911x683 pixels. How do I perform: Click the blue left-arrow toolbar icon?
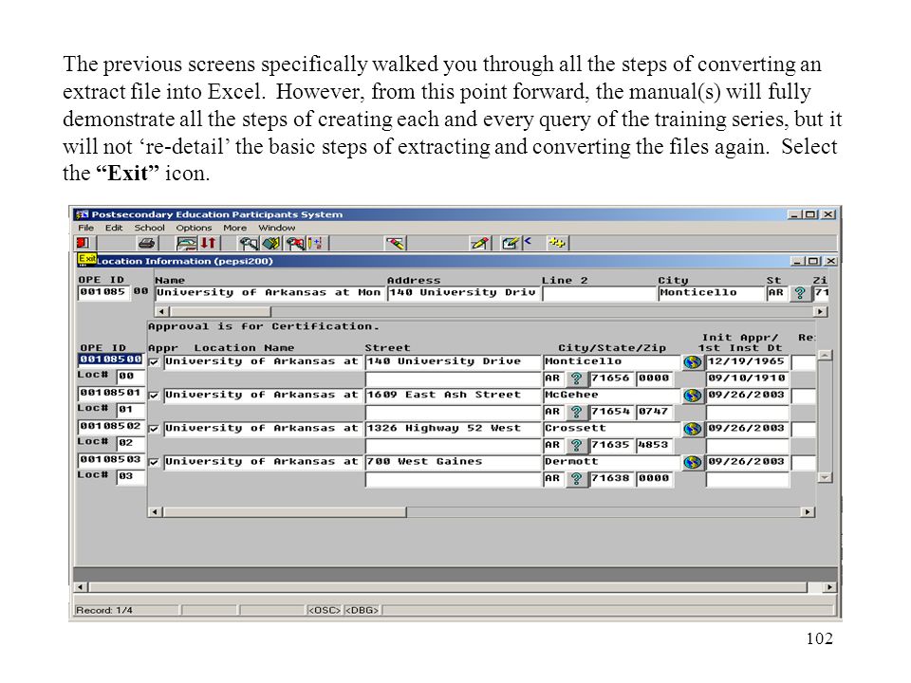[x=528, y=240]
